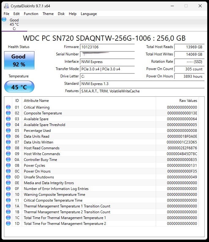The height and width of the screenshot is (242, 209).
Task: Click the blue status orb beside Critical Warning
Action: point(8,107)
